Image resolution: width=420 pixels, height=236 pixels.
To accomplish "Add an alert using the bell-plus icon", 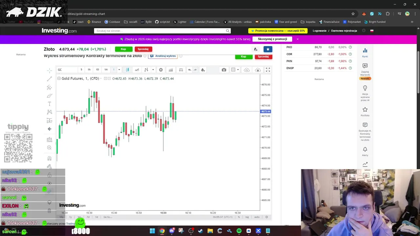I will [203, 70].
